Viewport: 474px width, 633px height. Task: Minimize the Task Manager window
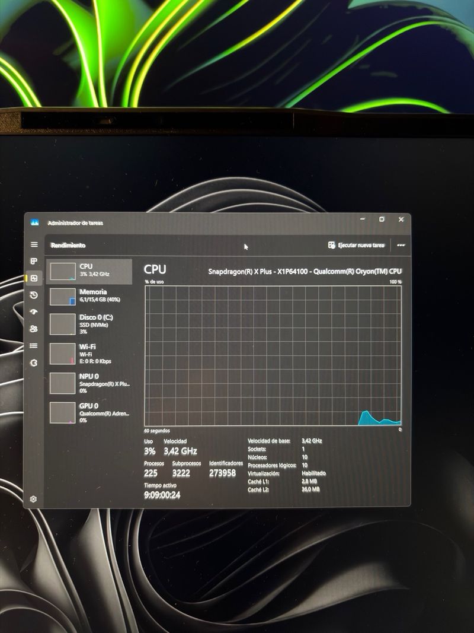pyautogui.click(x=363, y=220)
